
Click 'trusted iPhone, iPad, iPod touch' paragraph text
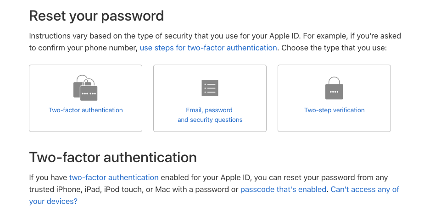[85, 189]
